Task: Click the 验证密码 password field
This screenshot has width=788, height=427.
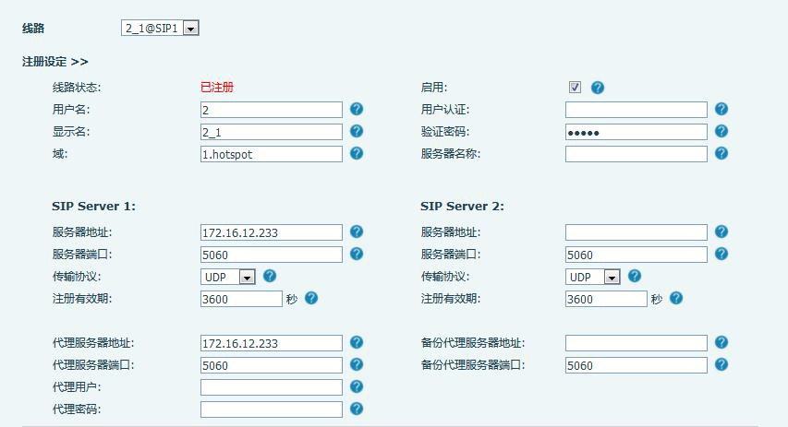Action: [636, 133]
